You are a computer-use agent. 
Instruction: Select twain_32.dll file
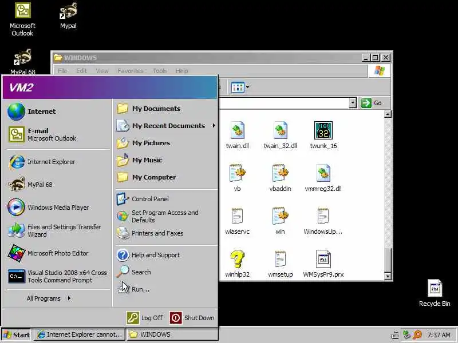pos(280,135)
